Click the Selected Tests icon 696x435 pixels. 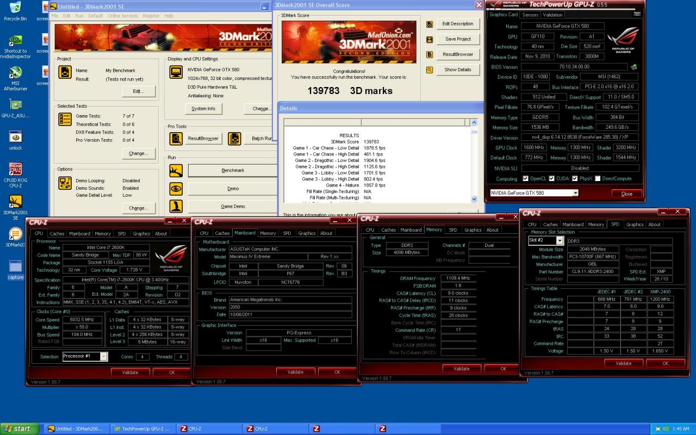(x=65, y=120)
